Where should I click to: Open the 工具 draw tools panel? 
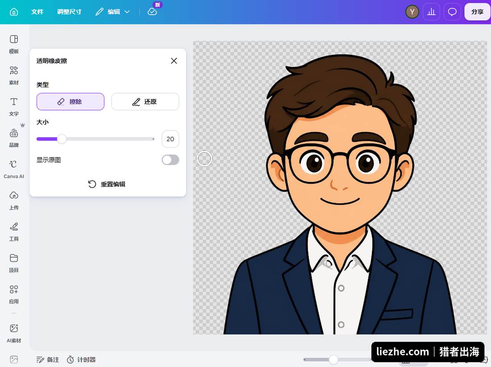tap(14, 232)
